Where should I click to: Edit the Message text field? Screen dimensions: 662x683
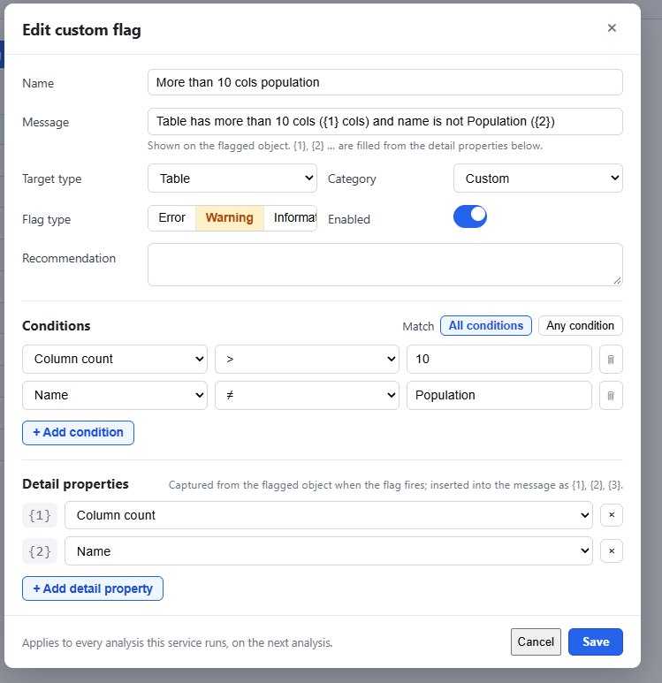pyautogui.click(x=384, y=122)
